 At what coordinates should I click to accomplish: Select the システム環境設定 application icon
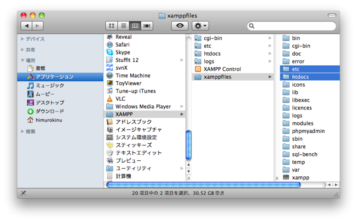pyautogui.click(x=110, y=138)
